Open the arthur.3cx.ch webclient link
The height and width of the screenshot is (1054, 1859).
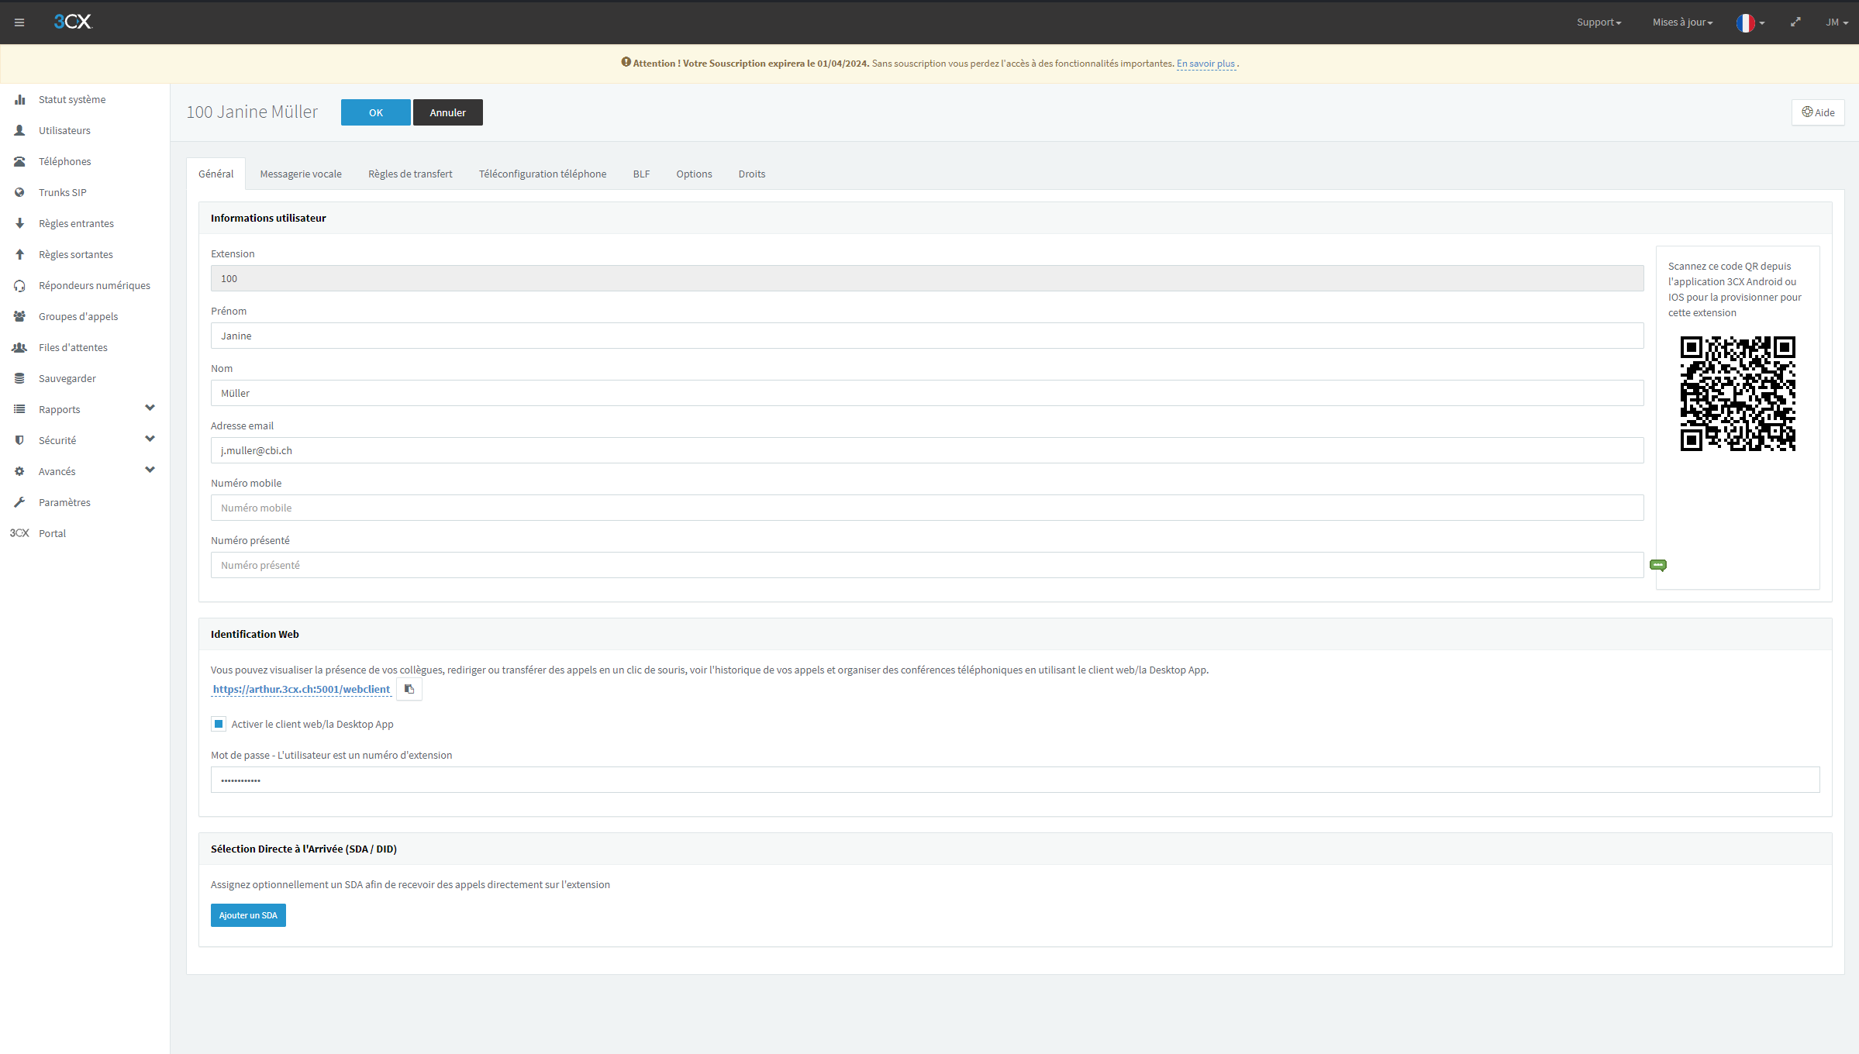[x=302, y=689]
